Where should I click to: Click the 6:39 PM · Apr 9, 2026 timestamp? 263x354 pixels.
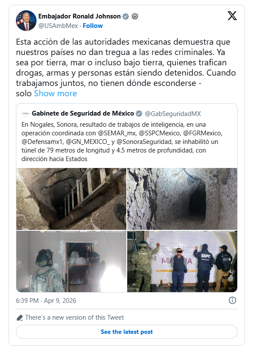46,300
